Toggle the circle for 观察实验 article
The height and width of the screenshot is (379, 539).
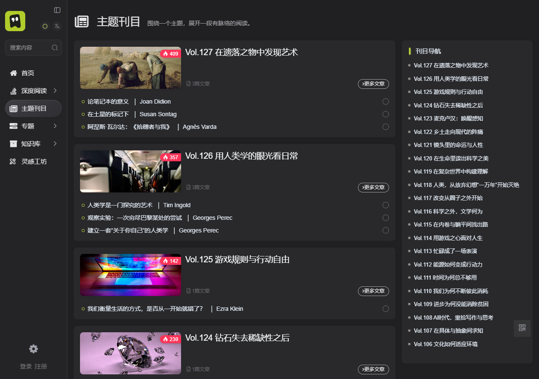point(386,218)
